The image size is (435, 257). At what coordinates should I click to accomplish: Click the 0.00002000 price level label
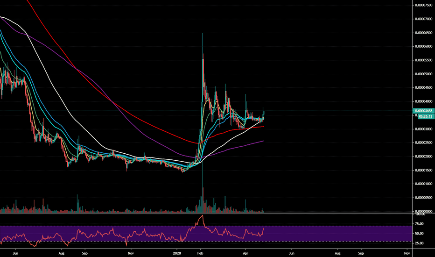424,157
